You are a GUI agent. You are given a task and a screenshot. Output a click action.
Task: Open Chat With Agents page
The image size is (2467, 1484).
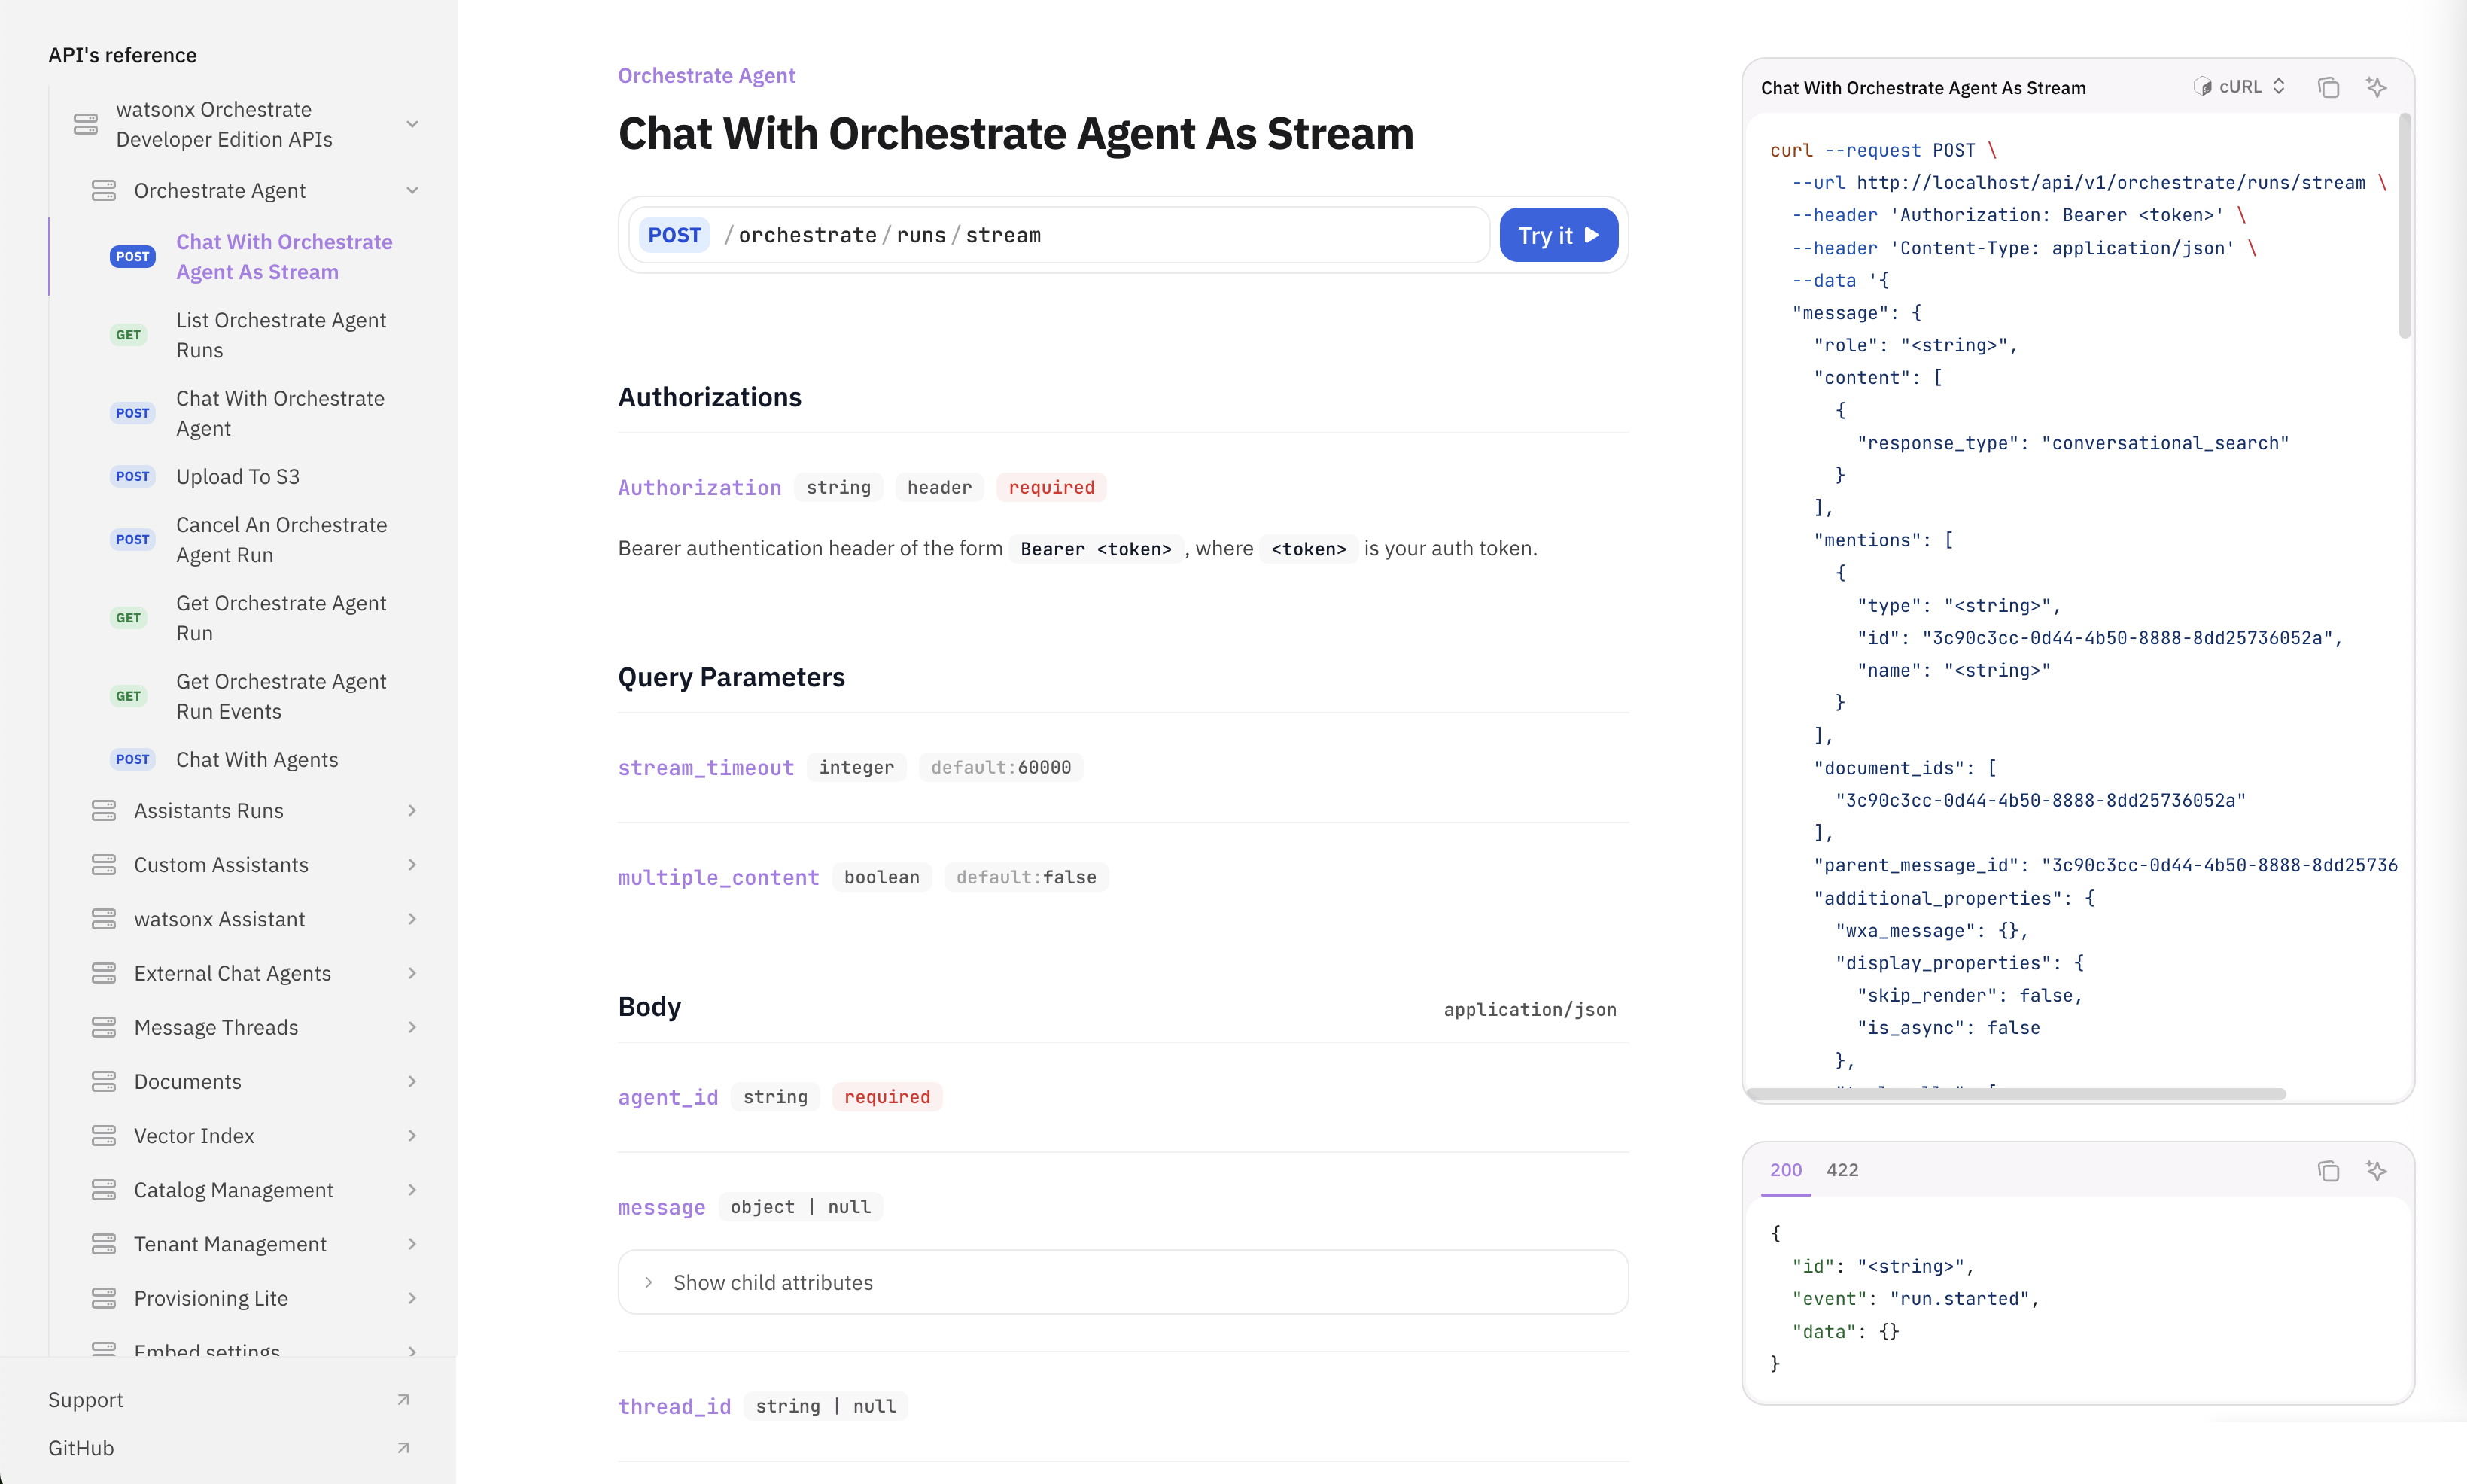[257, 760]
